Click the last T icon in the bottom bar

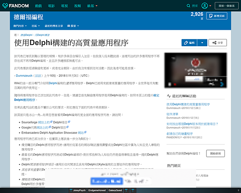point(133,190)
